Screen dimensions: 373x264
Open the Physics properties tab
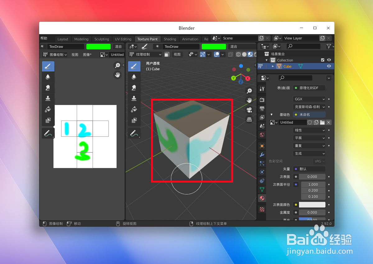tap(262, 172)
